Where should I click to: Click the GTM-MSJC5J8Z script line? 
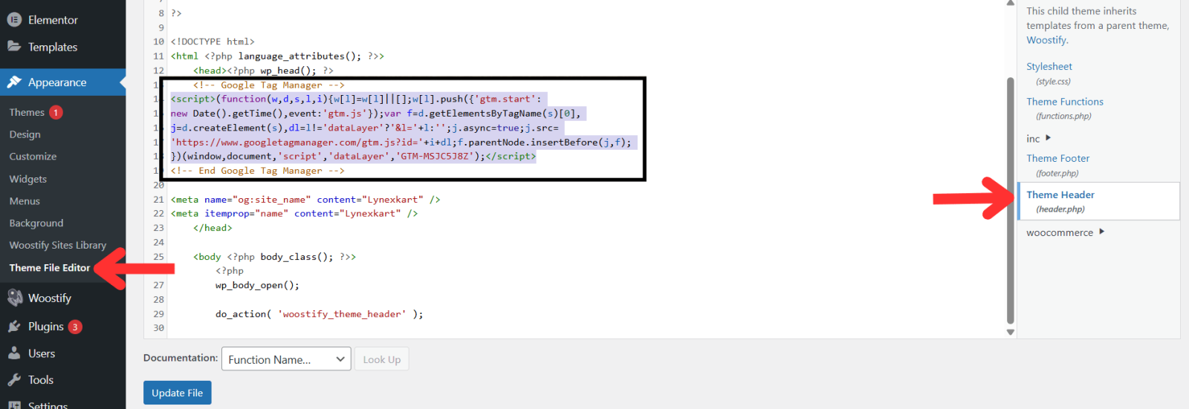point(353,156)
